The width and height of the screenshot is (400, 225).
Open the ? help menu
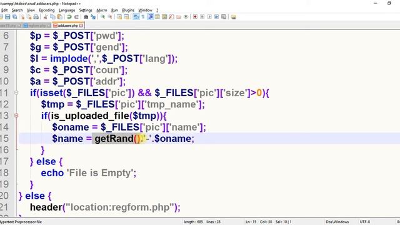point(157,10)
